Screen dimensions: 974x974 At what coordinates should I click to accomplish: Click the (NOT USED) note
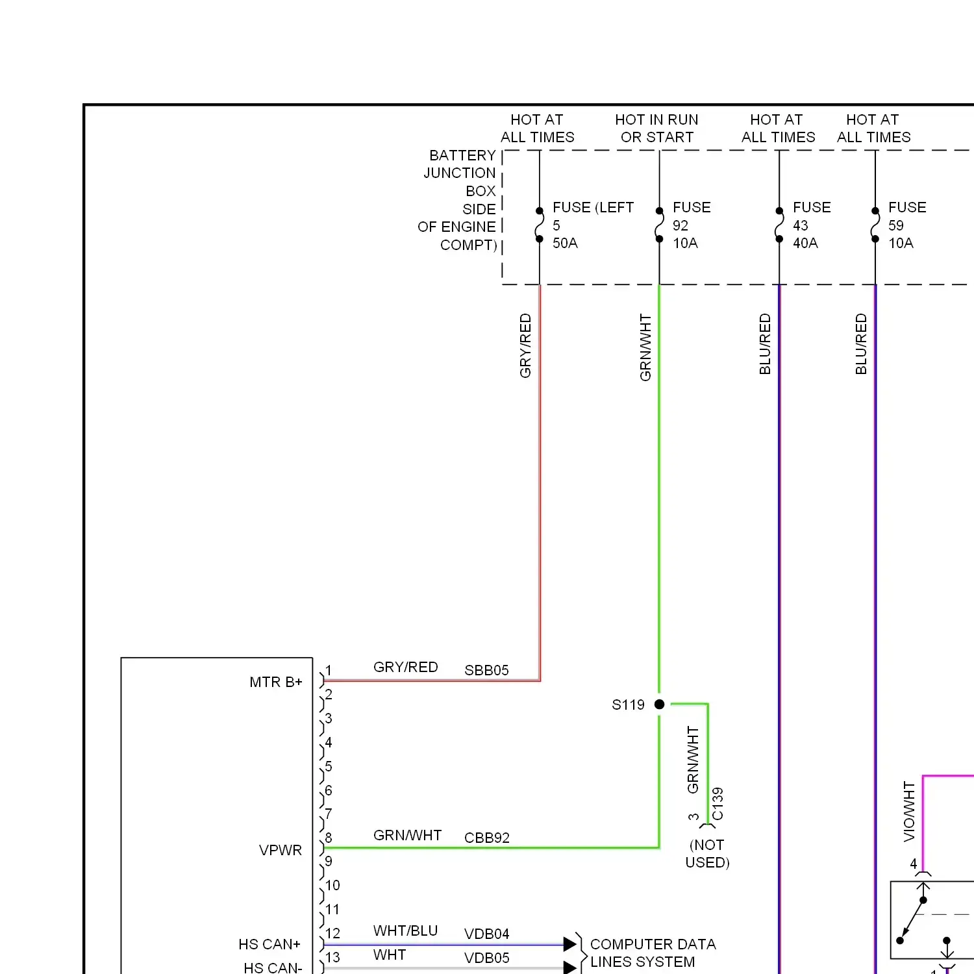pos(707,853)
